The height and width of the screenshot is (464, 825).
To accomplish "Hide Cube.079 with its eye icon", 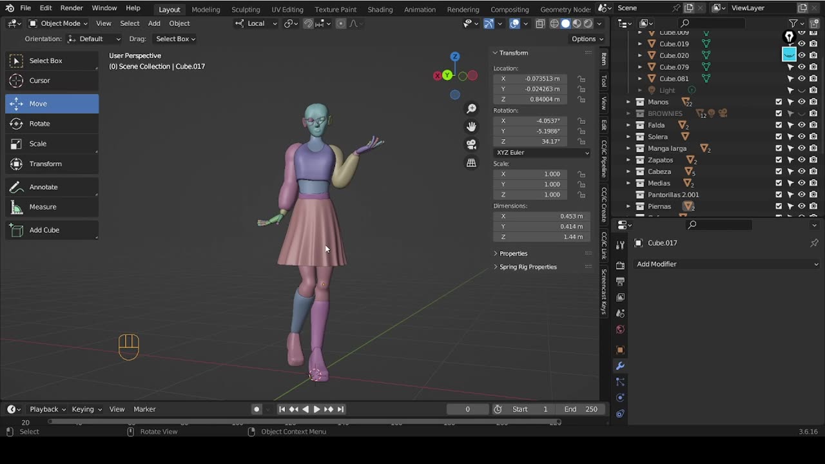I will tap(802, 67).
